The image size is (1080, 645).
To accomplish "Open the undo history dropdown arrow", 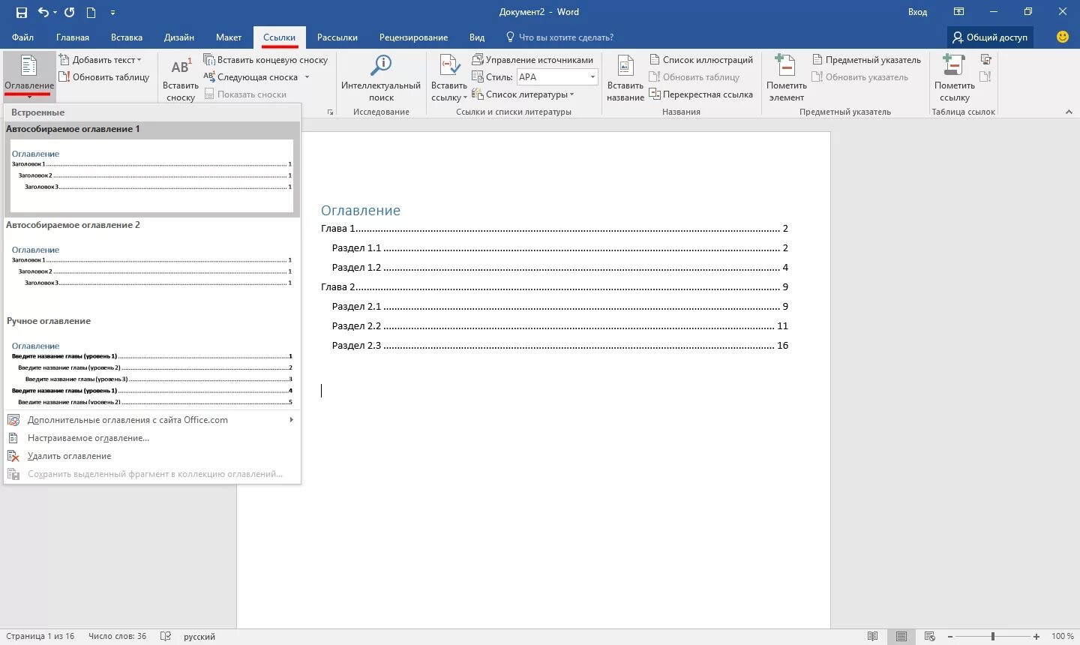I will tap(55, 13).
